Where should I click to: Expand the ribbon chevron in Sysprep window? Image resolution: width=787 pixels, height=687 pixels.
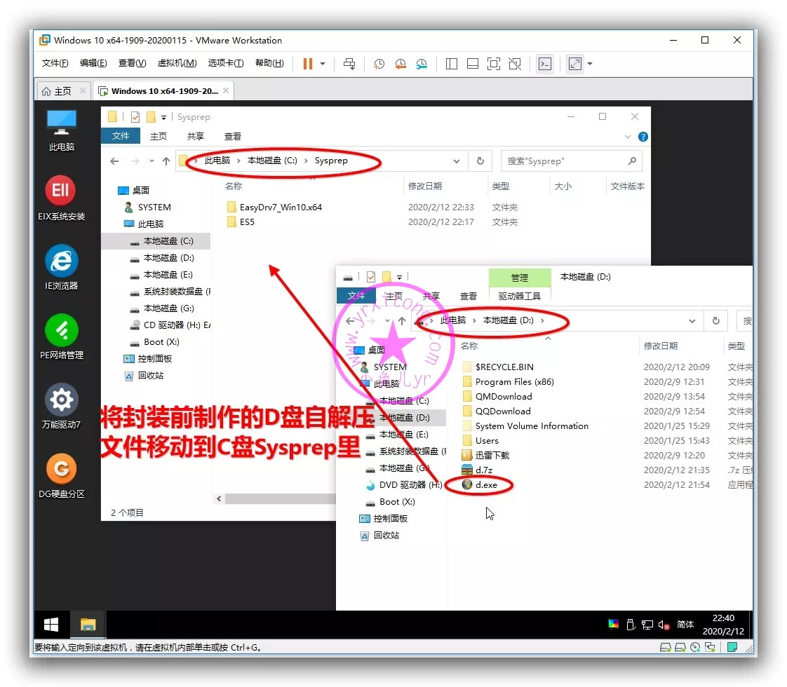click(x=628, y=137)
